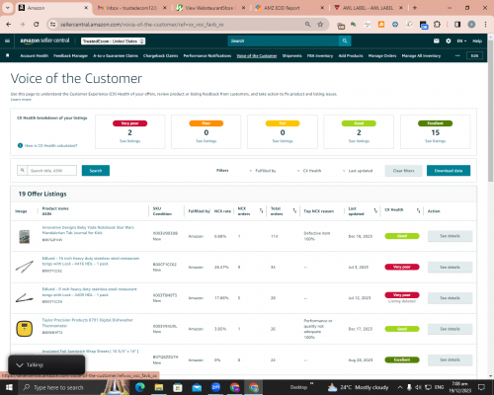
Task: Click the Chrome profile avatar
Action: coord(471,25)
